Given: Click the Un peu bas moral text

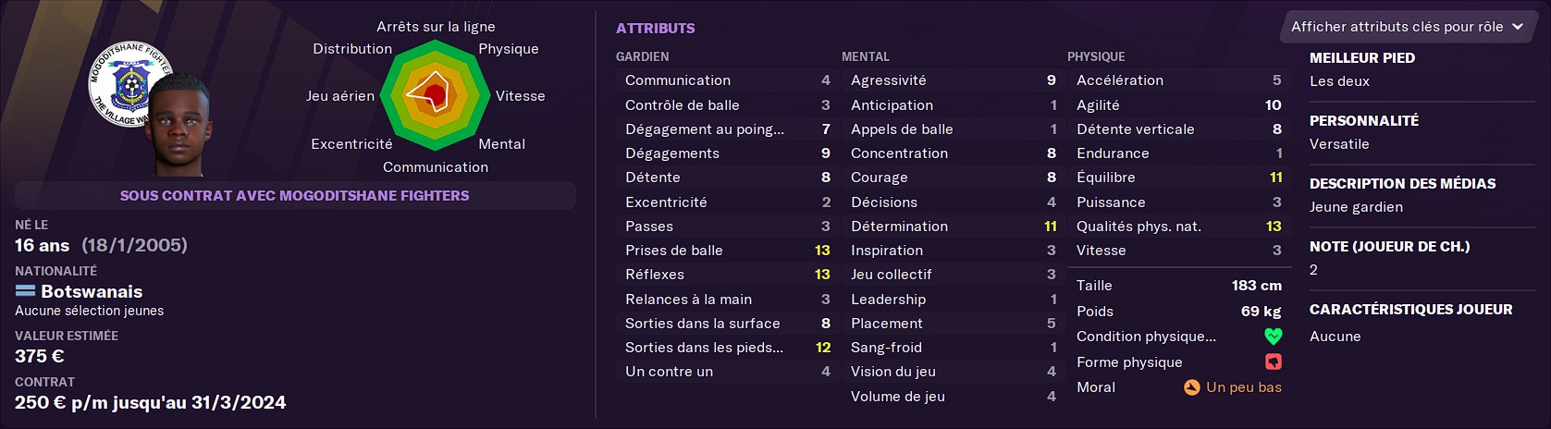Looking at the screenshot, I should click(1244, 387).
